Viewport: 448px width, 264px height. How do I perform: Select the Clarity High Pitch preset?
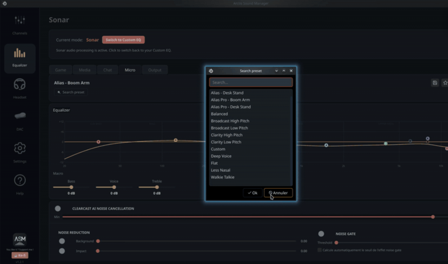pyautogui.click(x=251, y=135)
